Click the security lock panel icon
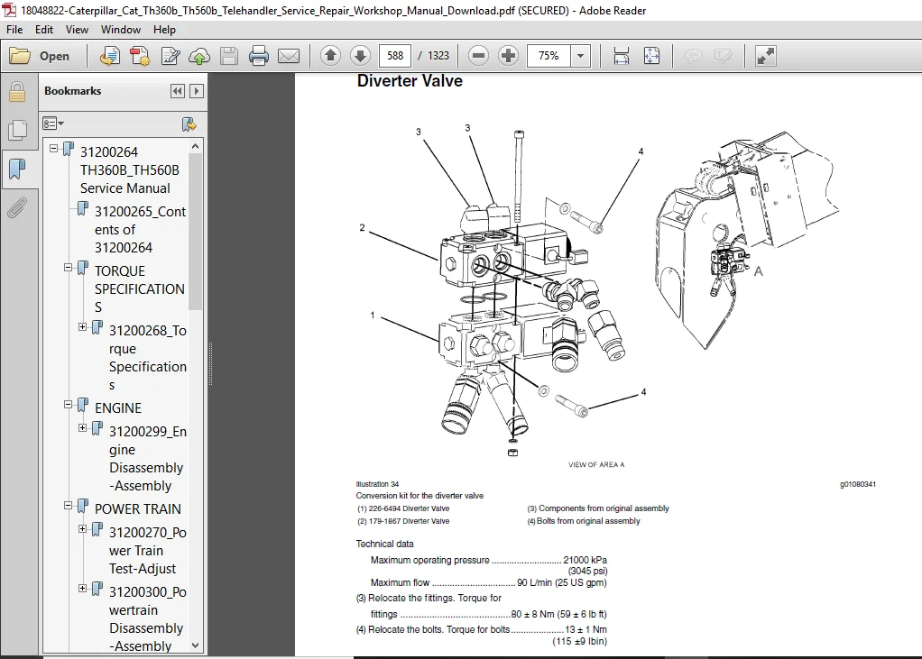Viewport: 922px width, 659px height. (x=18, y=92)
